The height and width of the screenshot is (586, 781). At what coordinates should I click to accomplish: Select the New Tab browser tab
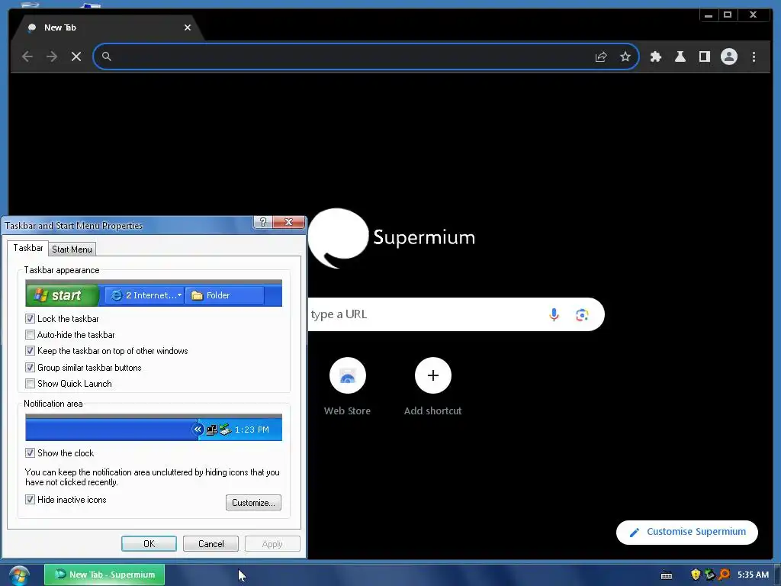click(107, 28)
